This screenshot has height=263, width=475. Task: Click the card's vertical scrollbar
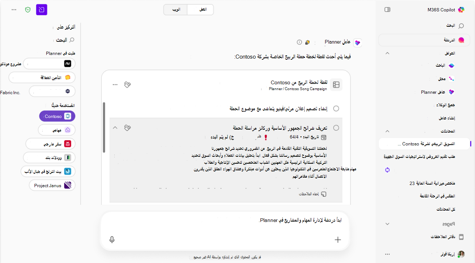point(104,127)
